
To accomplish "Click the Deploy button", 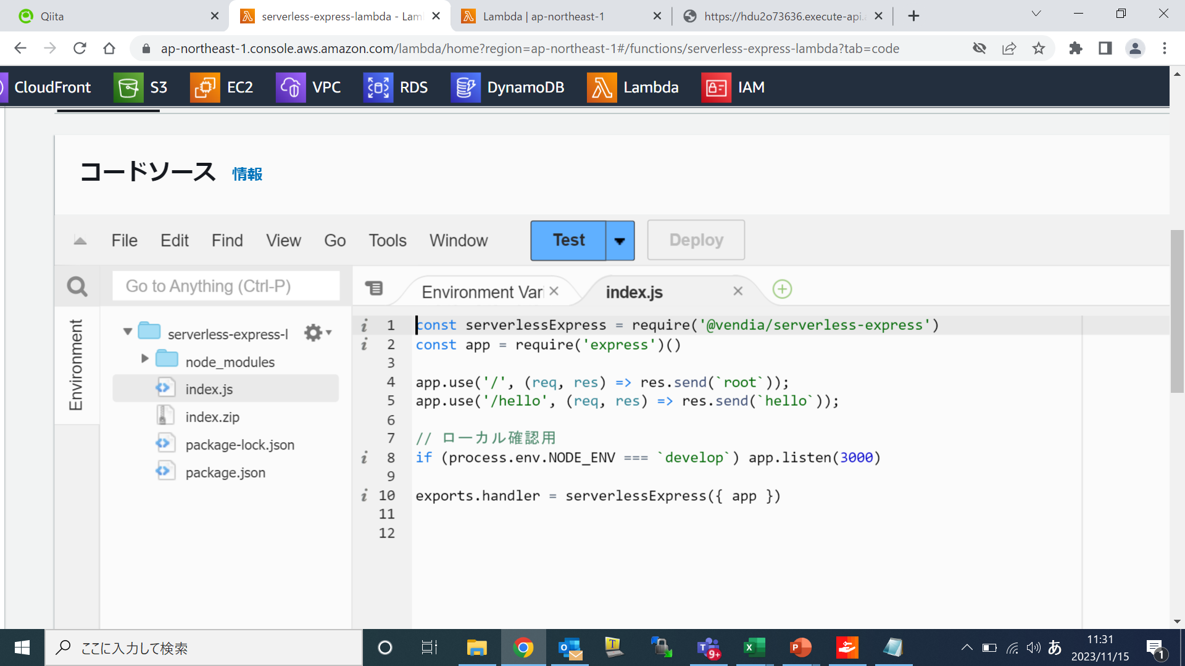I will tap(696, 240).
